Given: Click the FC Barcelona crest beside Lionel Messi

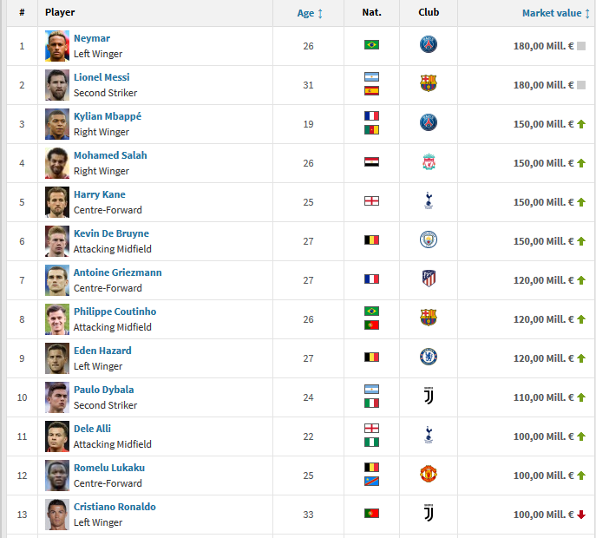Looking at the screenshot, I should pyautogui.click(x=429, y=84).
